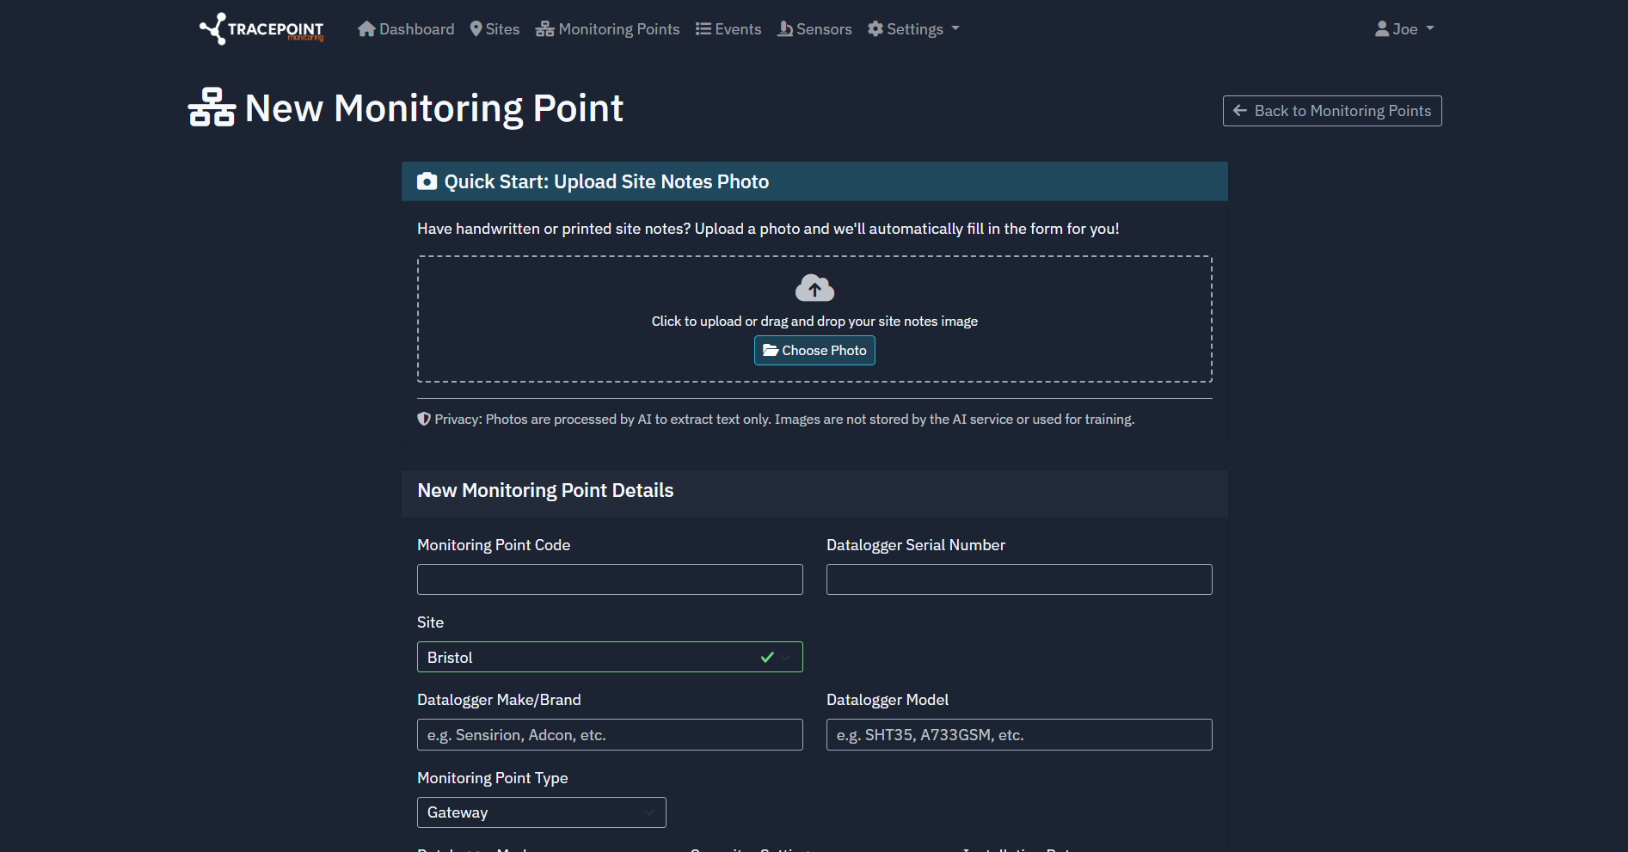Click Back to Monitoring Points button
The width and height of the screenshot is (1628, 852).
point(1332,111)
